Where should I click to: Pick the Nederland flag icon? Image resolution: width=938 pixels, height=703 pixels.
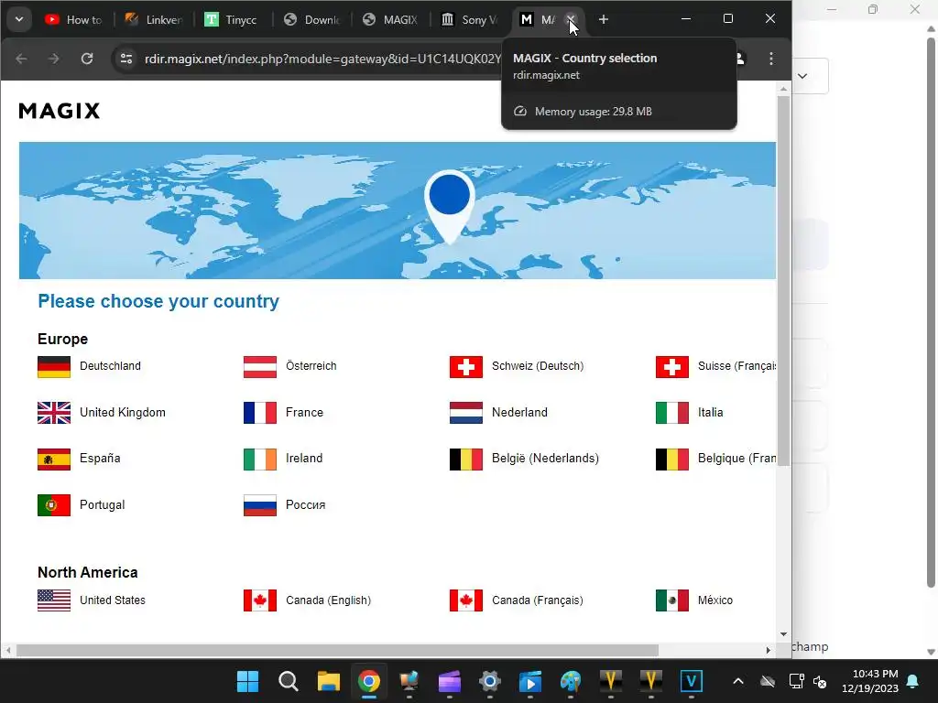click(x=466, y=413)
